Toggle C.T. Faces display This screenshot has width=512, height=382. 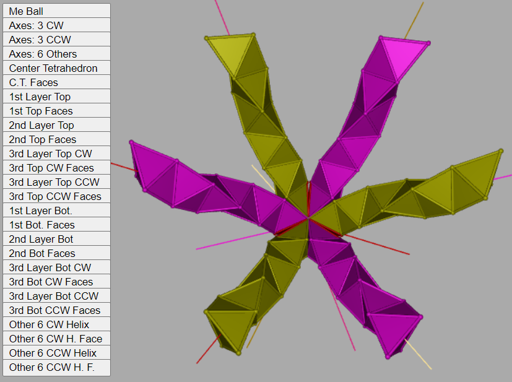tap(56, 82)
